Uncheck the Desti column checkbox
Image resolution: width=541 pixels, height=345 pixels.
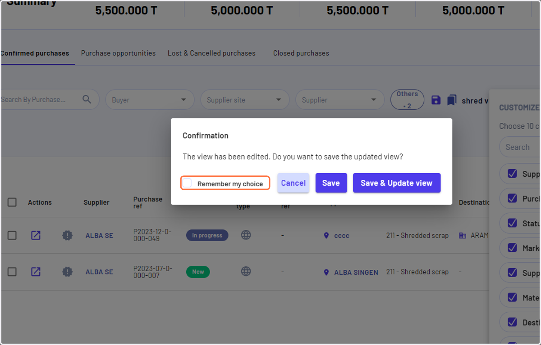point(512,322)
